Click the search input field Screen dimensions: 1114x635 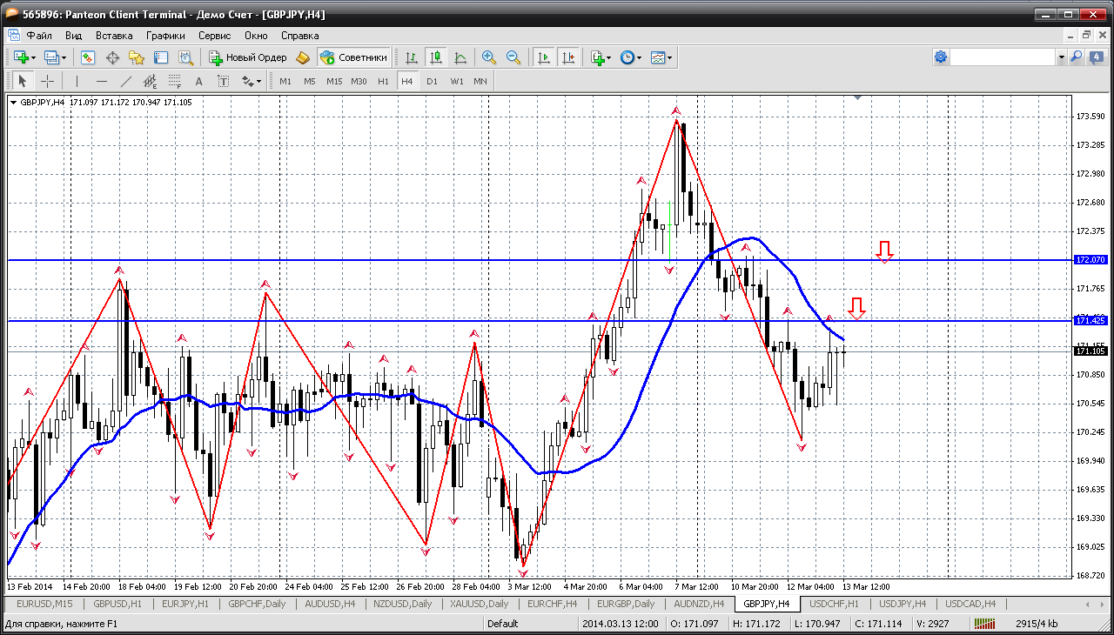click(x=1002, y=57)
